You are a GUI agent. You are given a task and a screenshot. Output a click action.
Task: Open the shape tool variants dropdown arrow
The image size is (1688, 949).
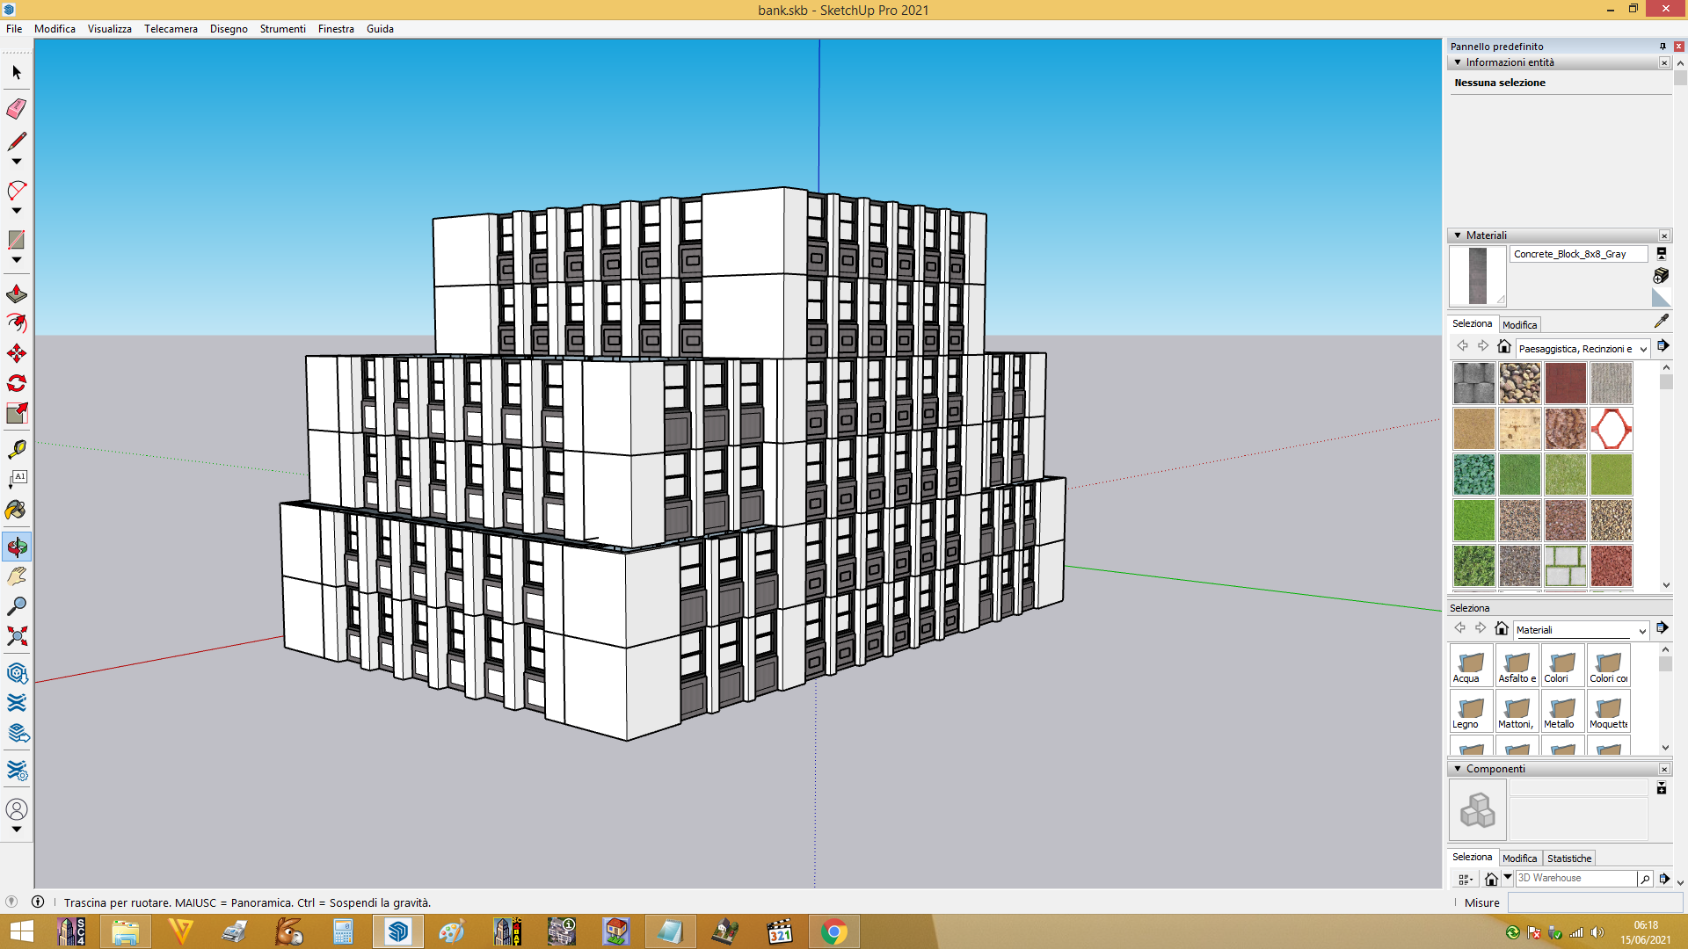pyautogui.click(x=17, y=260)
